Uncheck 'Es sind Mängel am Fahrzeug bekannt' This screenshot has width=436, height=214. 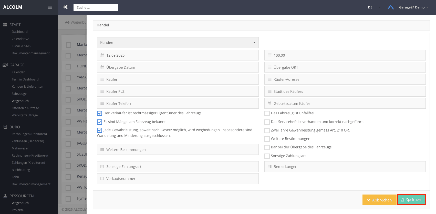click(99, 122)
